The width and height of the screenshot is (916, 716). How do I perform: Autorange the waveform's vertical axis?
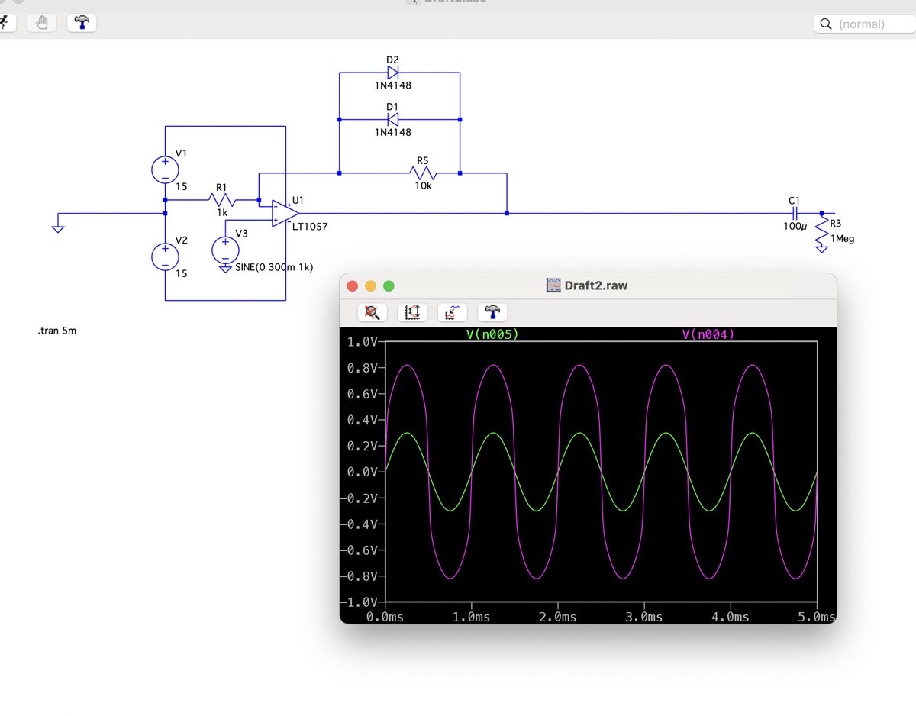[412, 311]
